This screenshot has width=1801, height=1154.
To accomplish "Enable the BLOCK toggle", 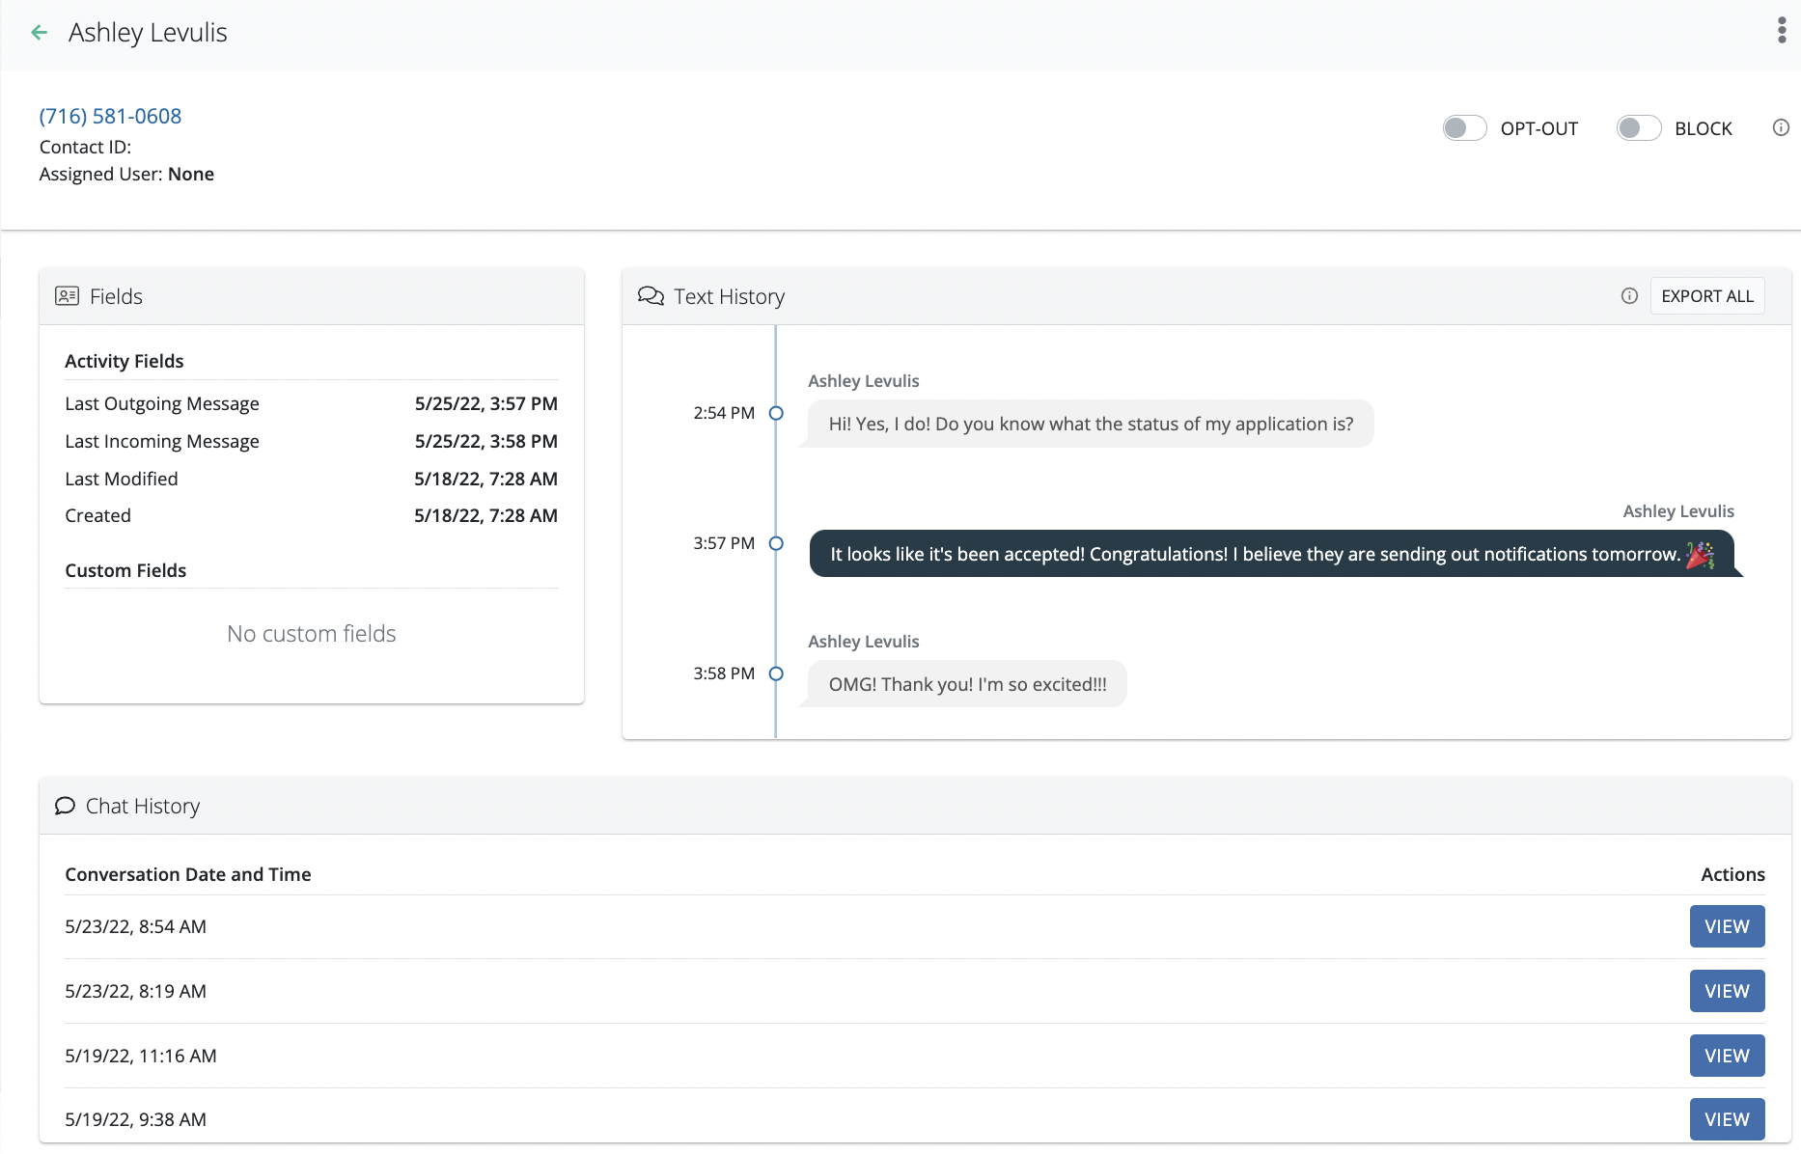I will pos(1638,128).
